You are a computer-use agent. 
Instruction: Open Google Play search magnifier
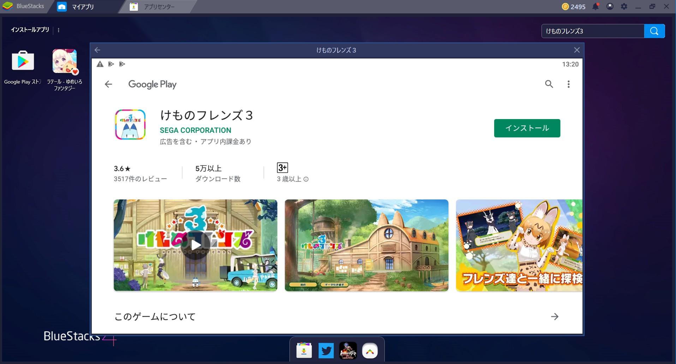pos(549,84)
